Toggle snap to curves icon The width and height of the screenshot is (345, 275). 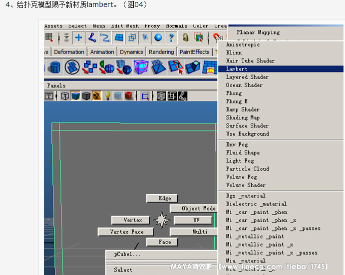click(x=92, y=37)
